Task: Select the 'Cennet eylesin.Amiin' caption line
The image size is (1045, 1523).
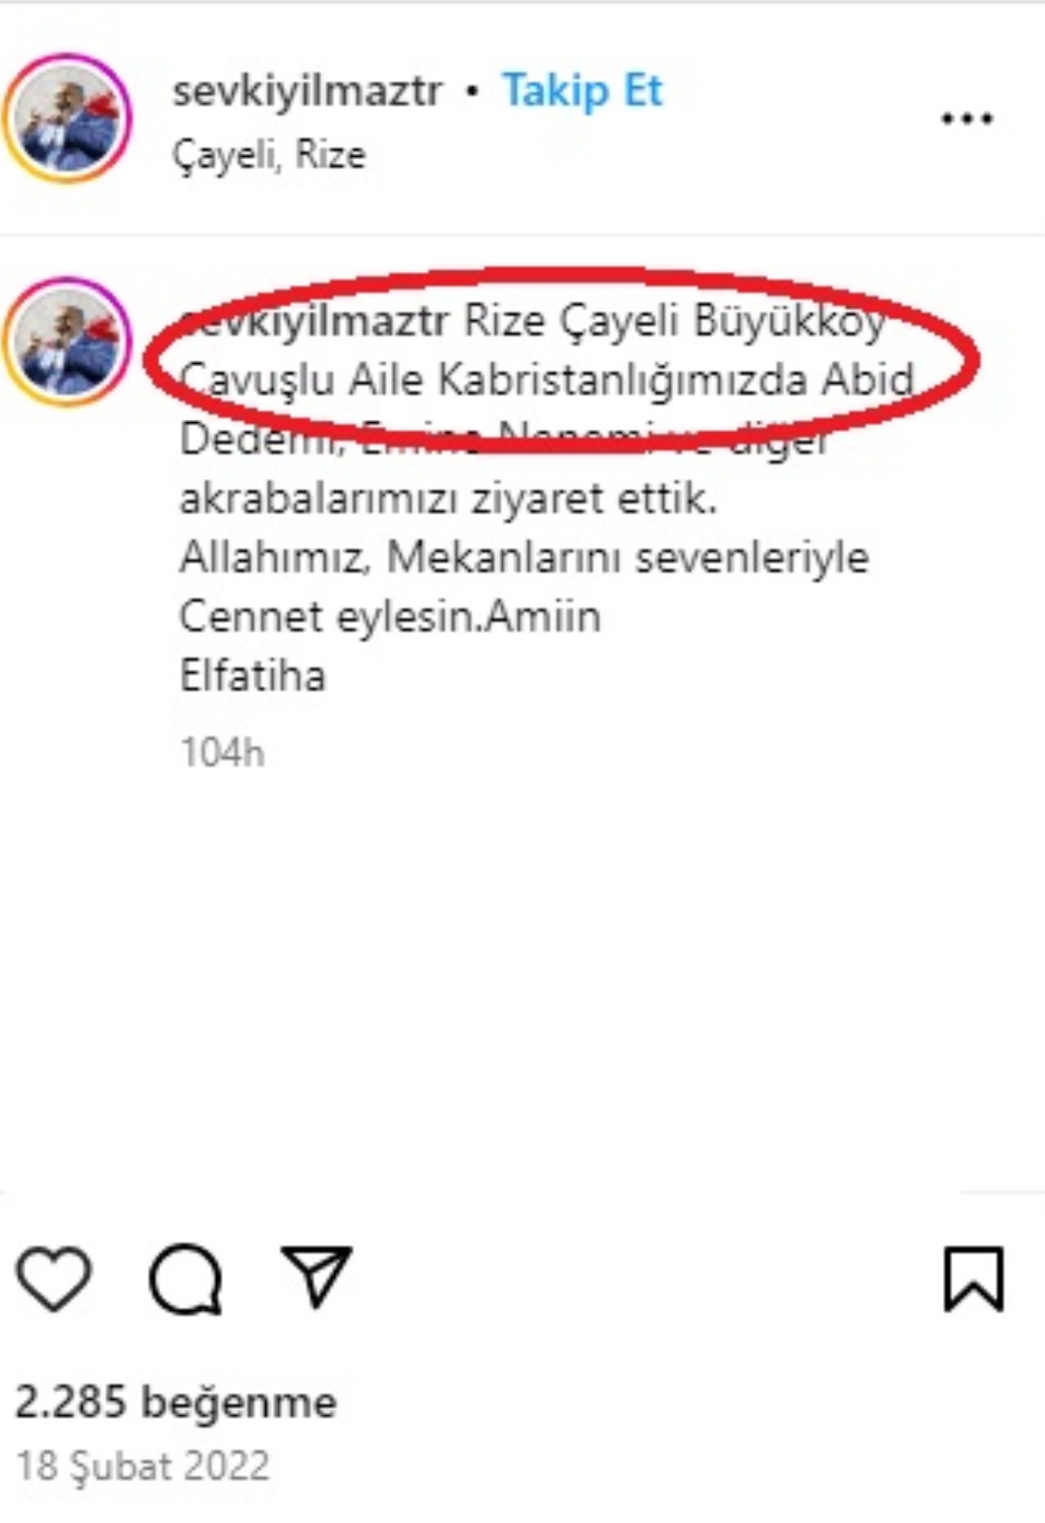Action: 389,618
